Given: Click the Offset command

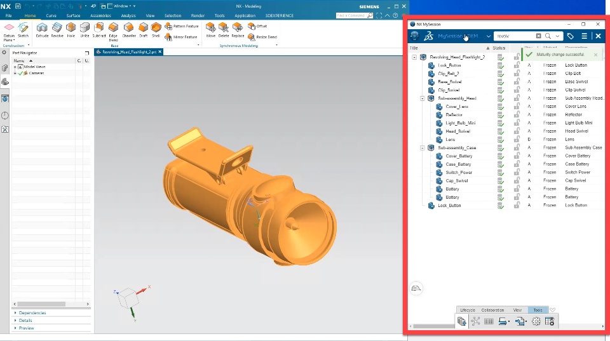Looking at the screenshot, I should (257, 26).
